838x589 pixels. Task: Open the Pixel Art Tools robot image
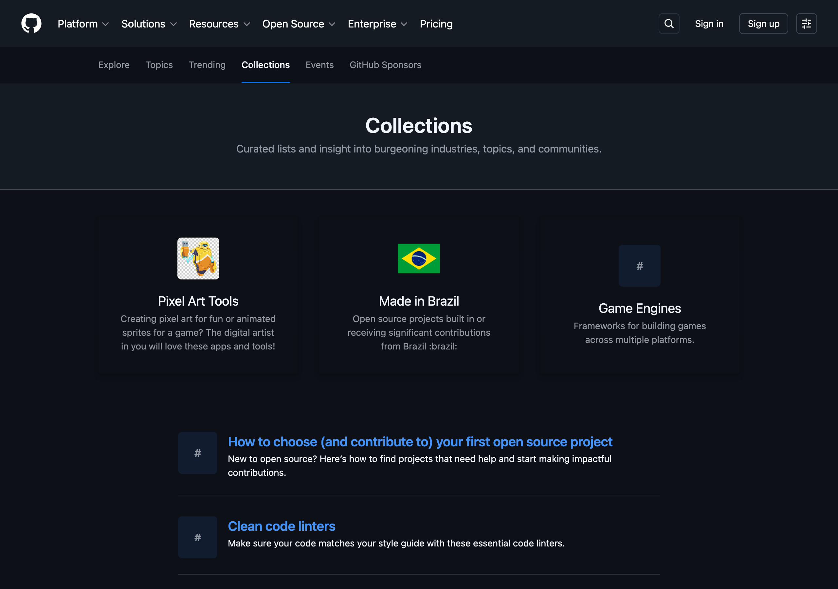click(198, 259)
